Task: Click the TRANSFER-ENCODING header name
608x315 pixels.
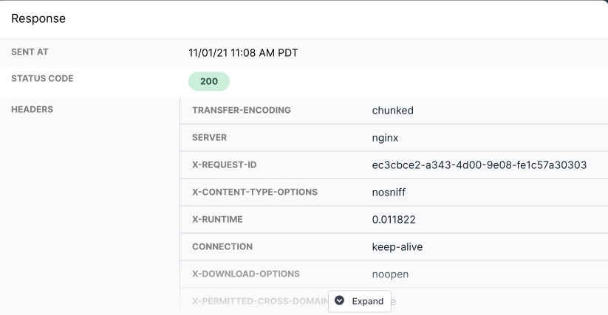Action: 242,110
